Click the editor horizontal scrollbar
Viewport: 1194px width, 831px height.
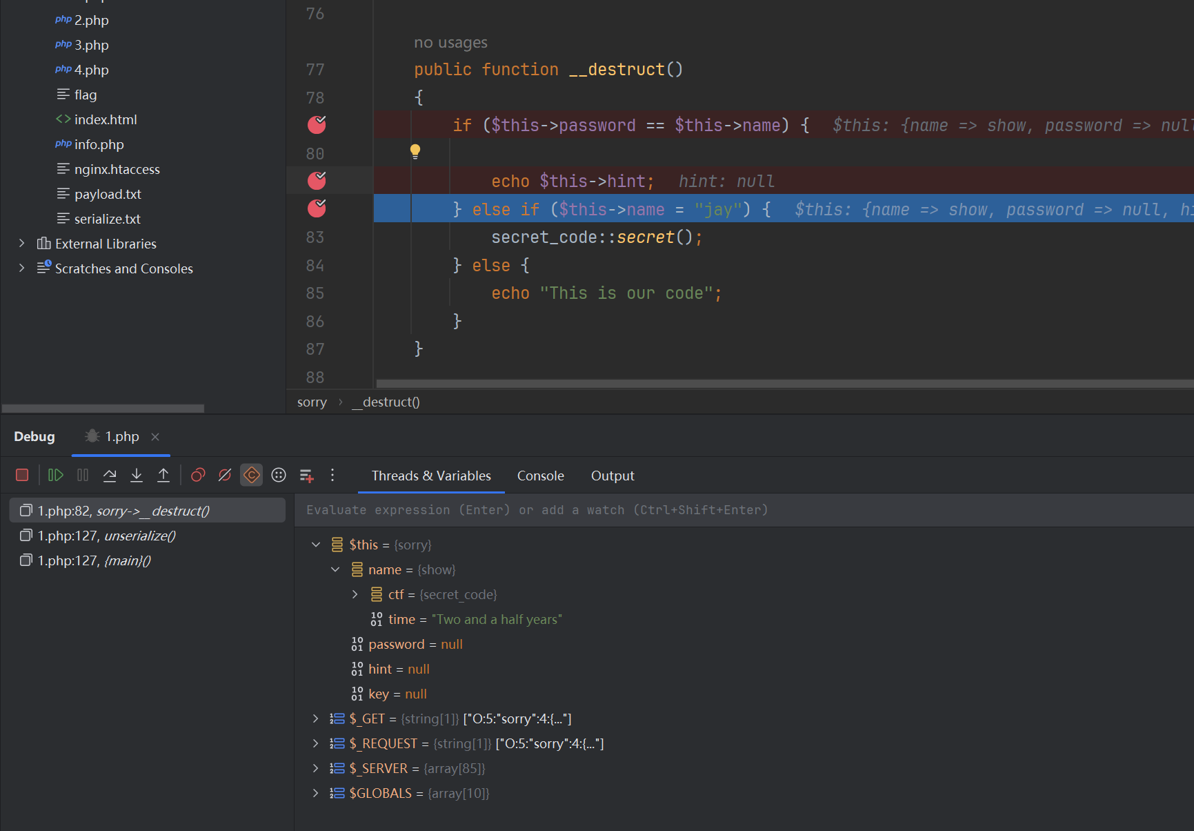click(x=784, y=384)
